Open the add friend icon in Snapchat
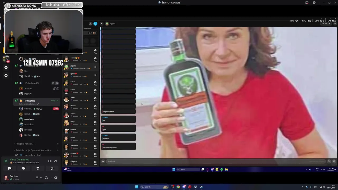This screenshot has width=338, height=190. [x=91, y=24]
